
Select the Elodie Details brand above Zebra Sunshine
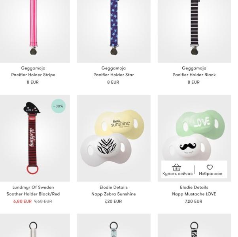(113, 187)
